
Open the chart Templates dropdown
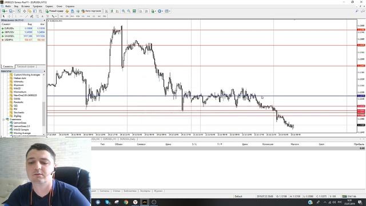tap(168, 11)
